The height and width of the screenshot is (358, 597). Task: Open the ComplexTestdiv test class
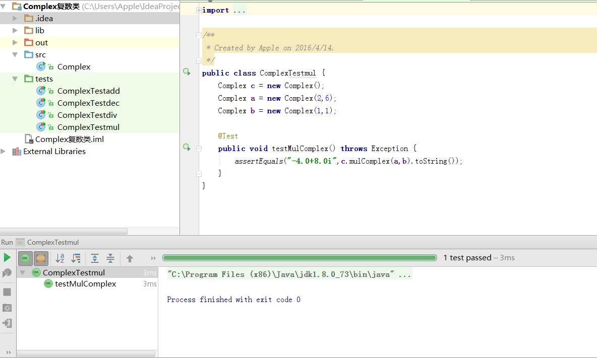pyautogui.click(x=87, y=115)
